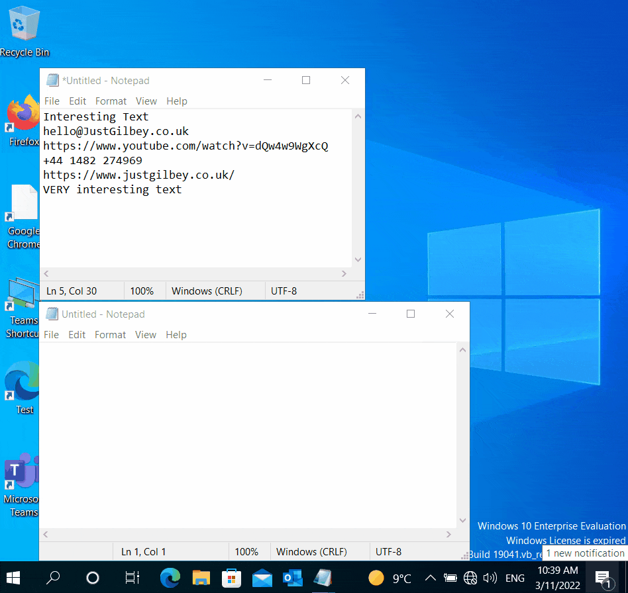Open Task View in taskbar
628x593 pixels.
point(132,577)
